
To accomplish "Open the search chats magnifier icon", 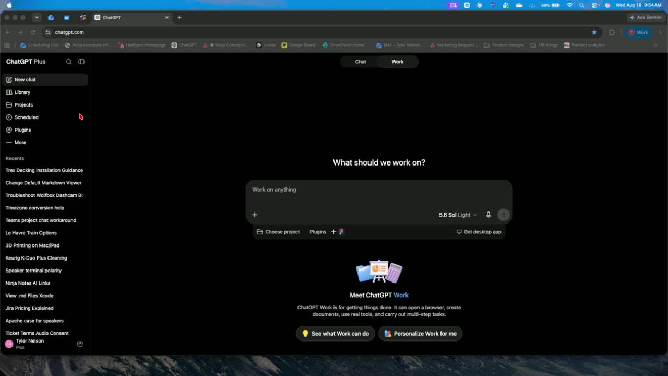I will (68, 62).
